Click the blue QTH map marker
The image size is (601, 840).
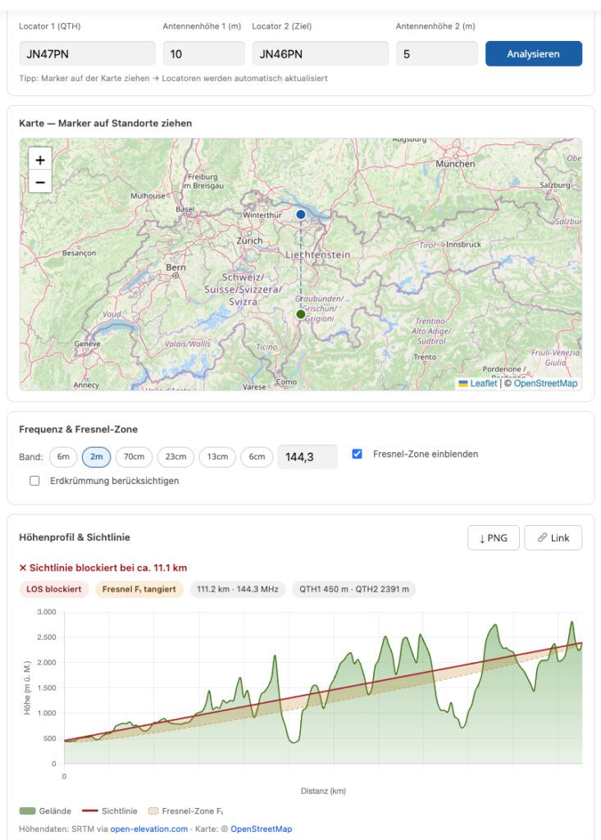(301, 214)
